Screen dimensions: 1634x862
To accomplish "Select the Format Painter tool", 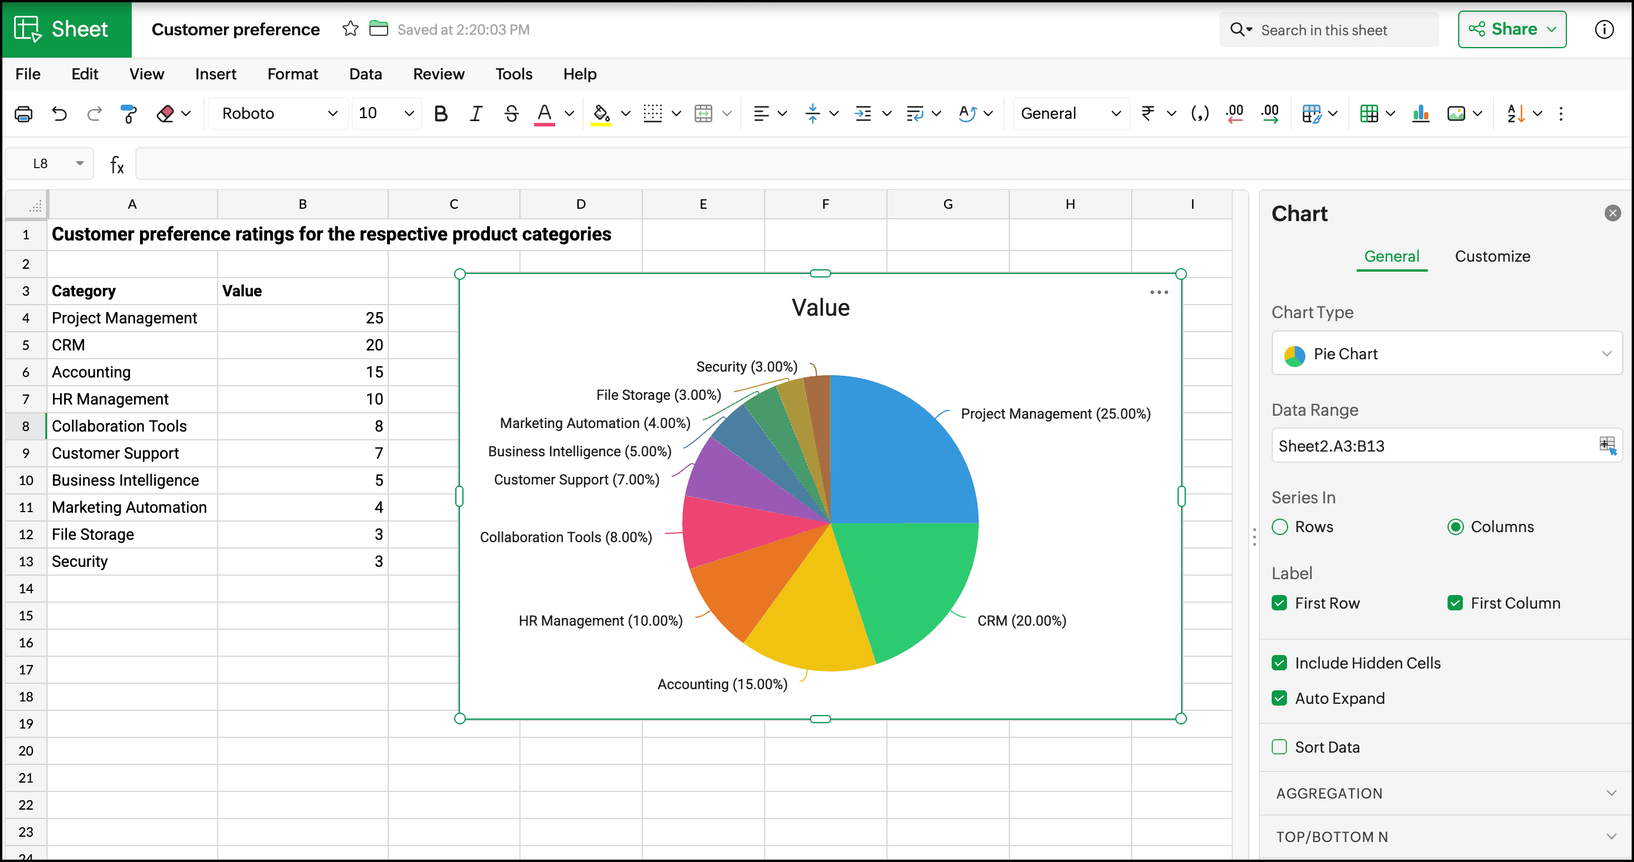I will click(x=128, y=113).
